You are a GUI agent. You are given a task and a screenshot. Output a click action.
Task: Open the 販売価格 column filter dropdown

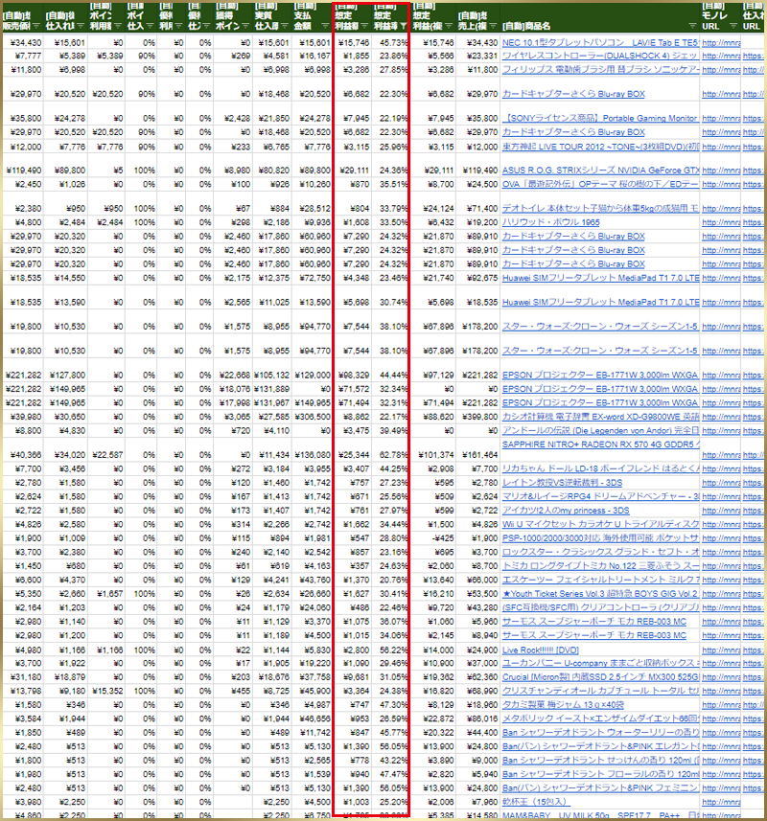(36, 26)
